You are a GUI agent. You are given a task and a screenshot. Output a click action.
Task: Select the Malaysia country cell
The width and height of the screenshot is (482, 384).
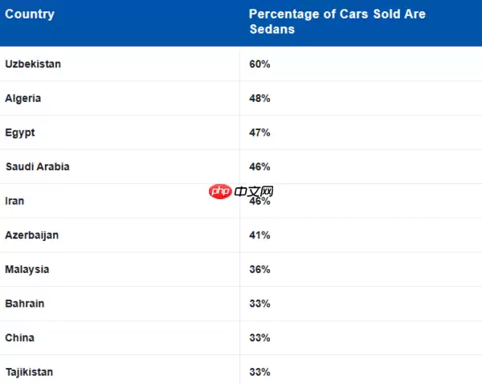[x=27, y=270]
